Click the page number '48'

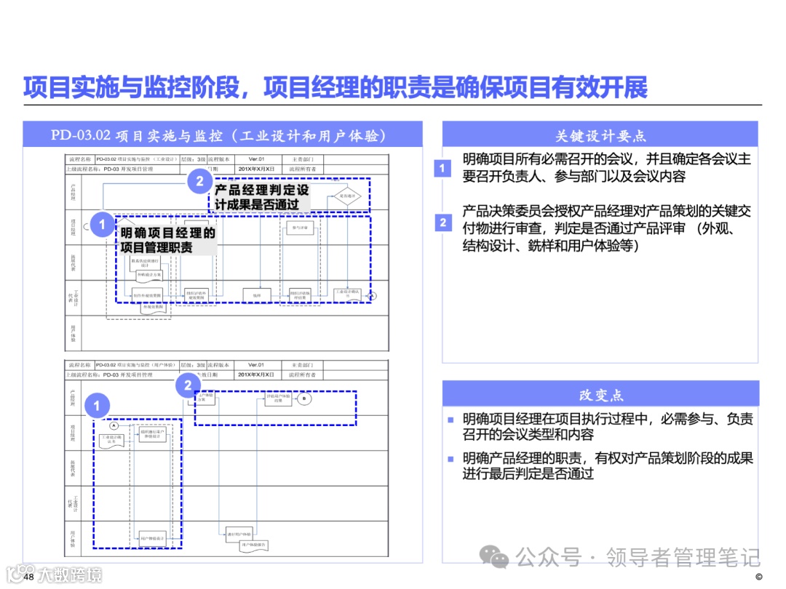(x=28, y=577)
